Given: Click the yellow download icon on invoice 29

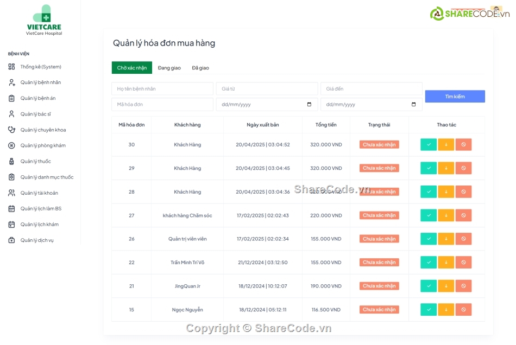Looking at the screenshot, I should click(445, 168).
